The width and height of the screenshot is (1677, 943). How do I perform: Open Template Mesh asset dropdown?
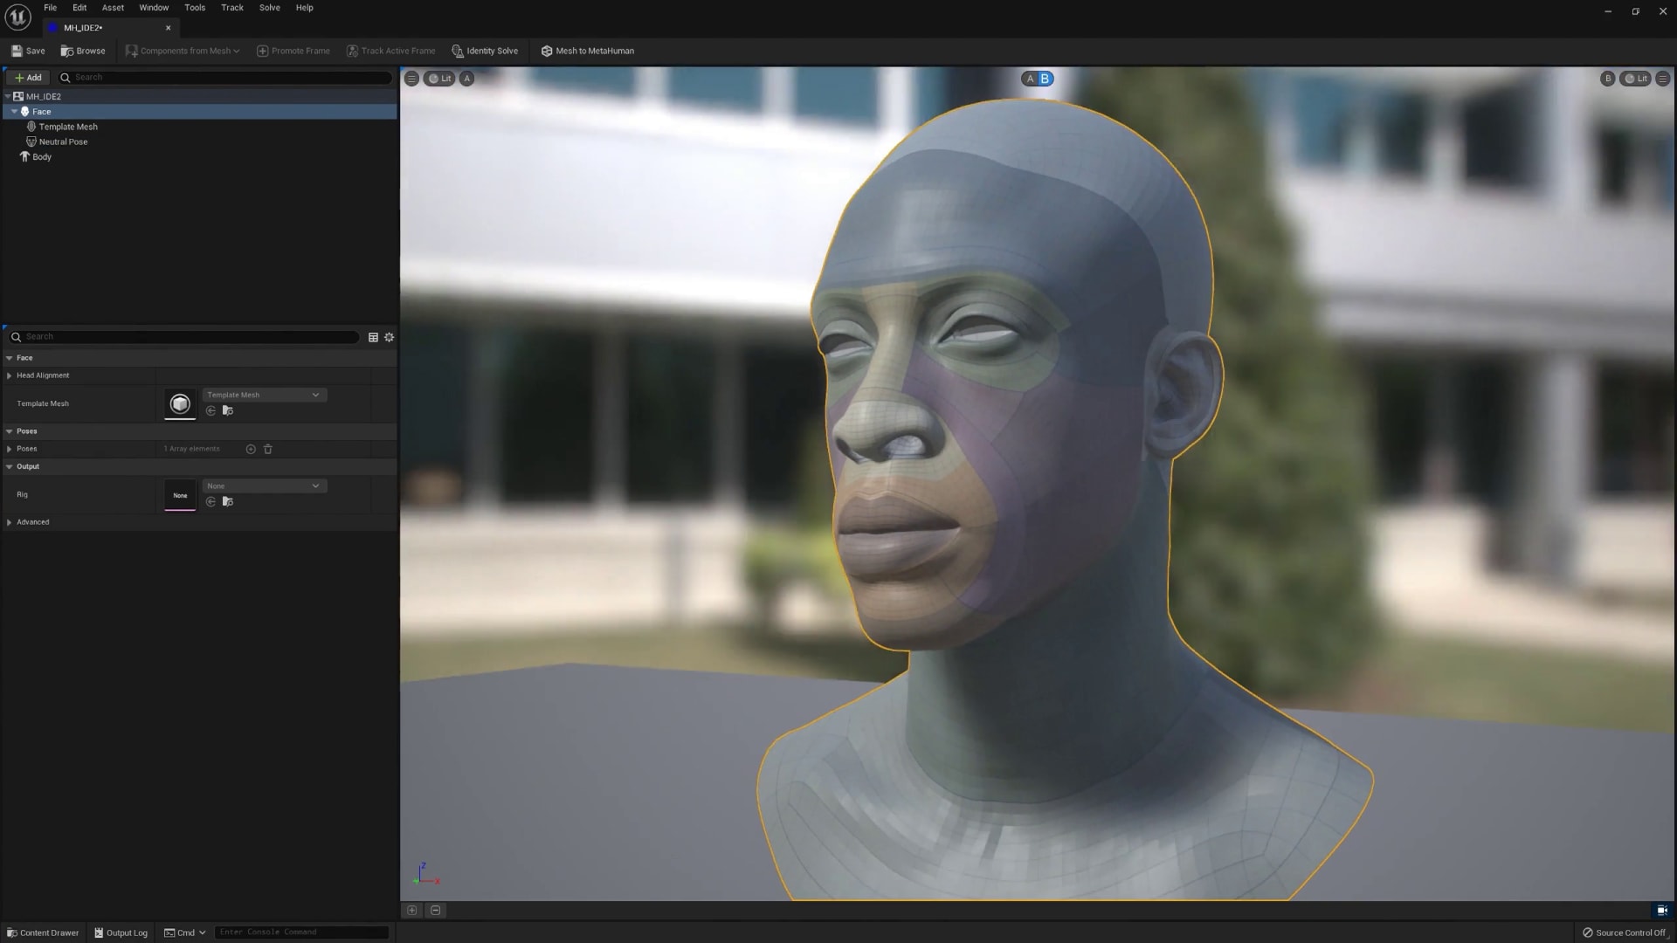tap(264, 395)
